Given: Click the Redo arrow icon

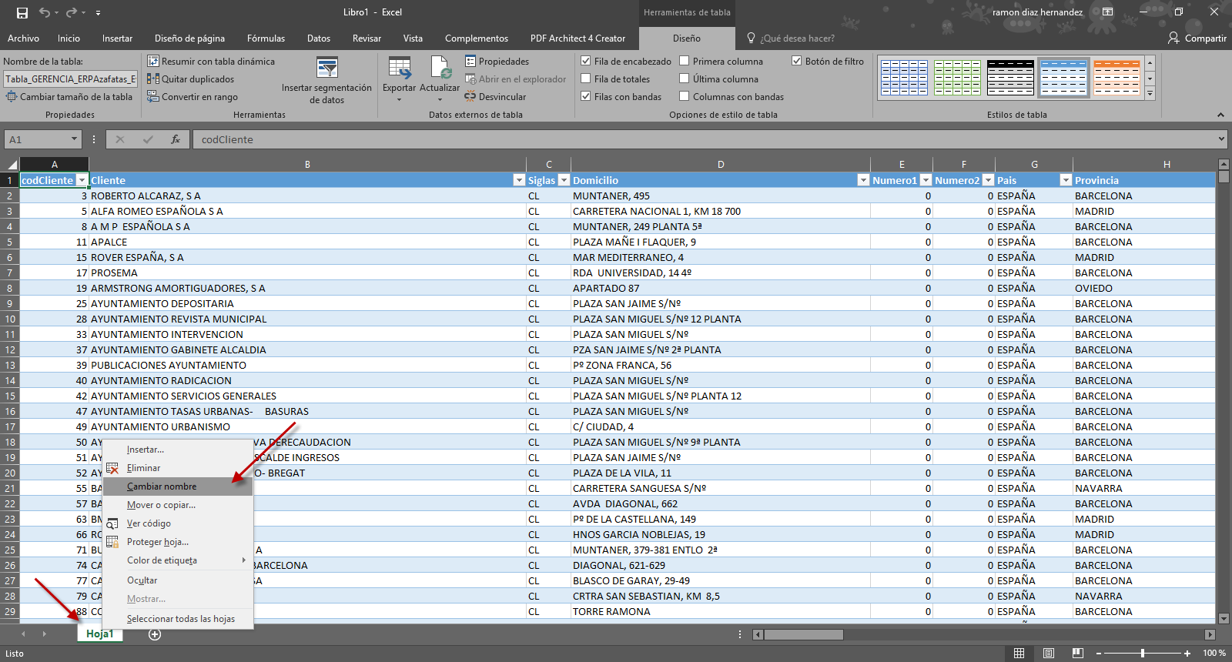Looking at the screenshot, I should (72, 12).
